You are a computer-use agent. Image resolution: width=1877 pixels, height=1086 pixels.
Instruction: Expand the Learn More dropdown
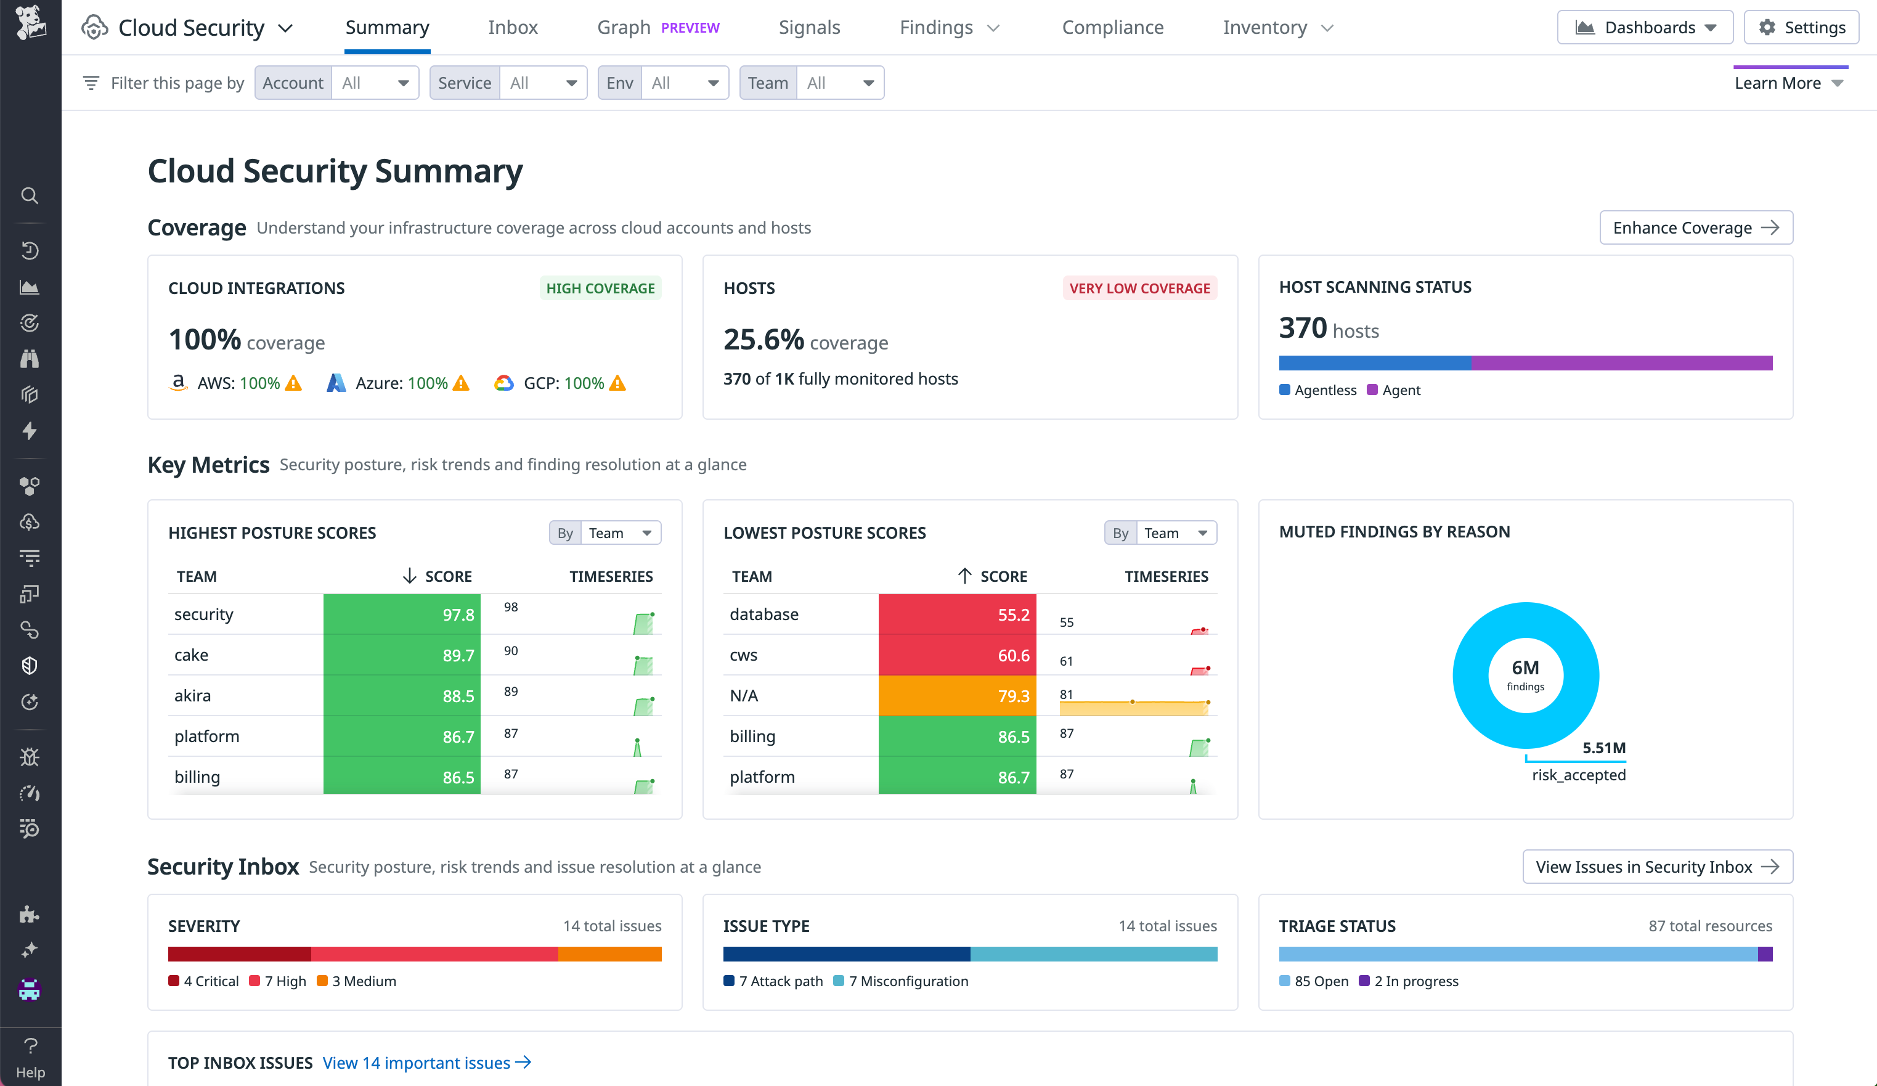pos(1789,82)
